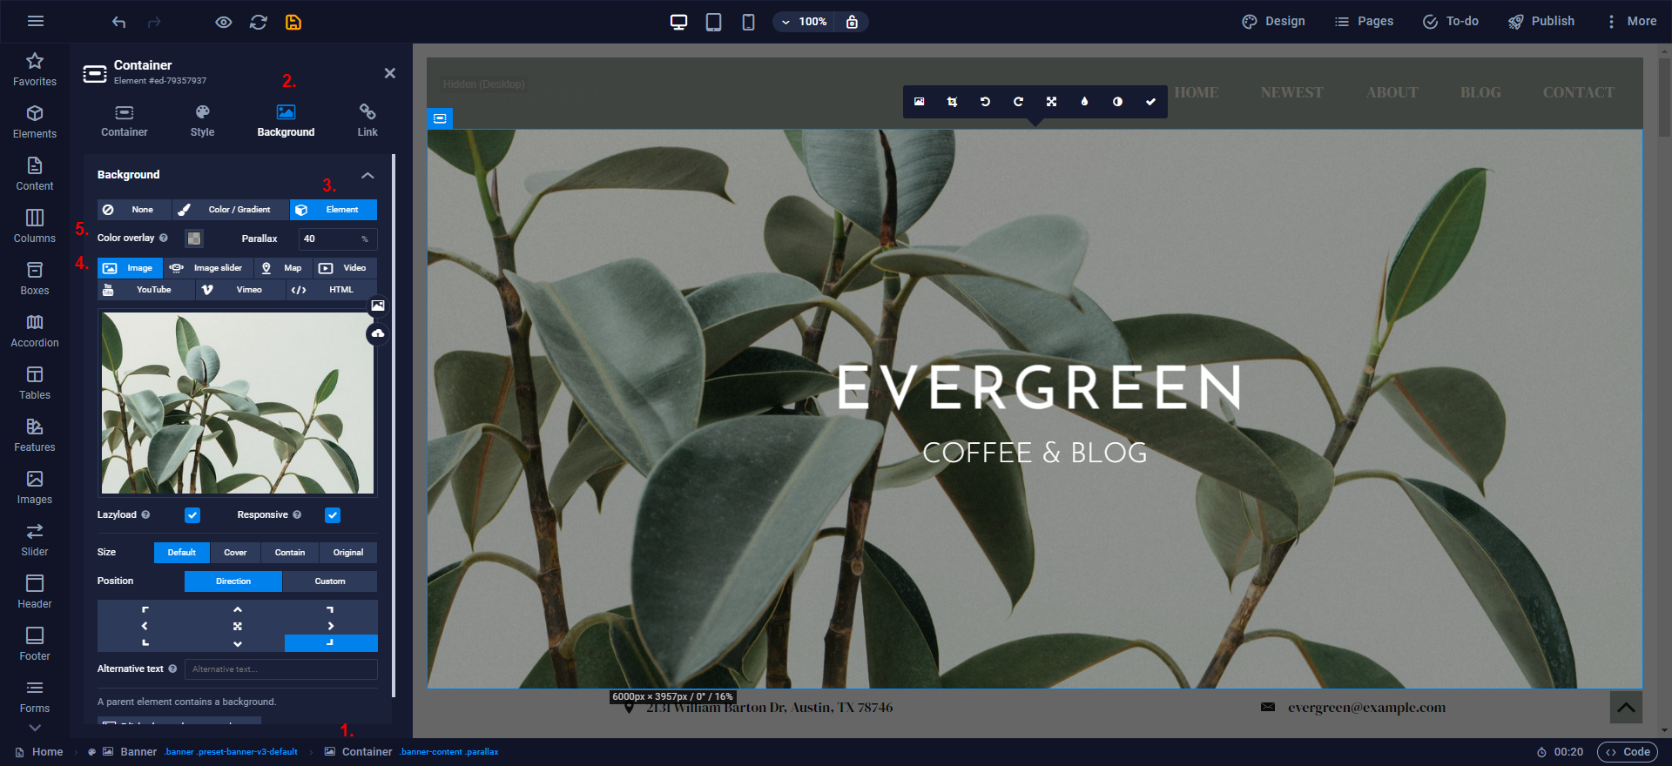The width and height of the screenshot is (1672, 766).
Task: Uncheck the Lazyload checkbox
Action: pyautogui.click(x=192, y=515)
